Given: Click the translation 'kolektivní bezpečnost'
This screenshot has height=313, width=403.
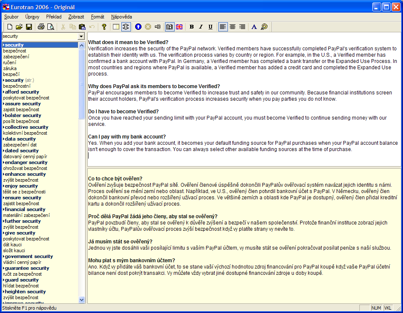Looking at the screenshot, I should [x=25, y=133].
